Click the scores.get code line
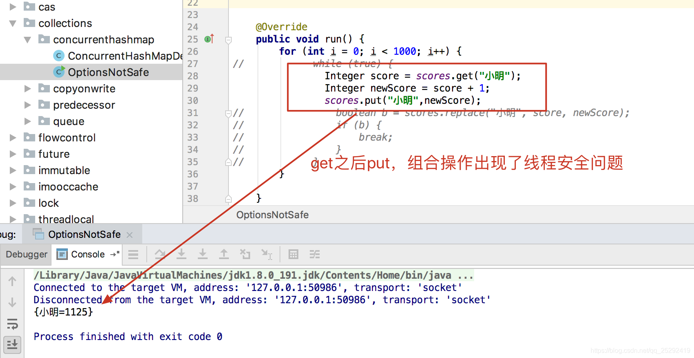The image size is (694, 358). pyautogui.click(x=423, y=76)
